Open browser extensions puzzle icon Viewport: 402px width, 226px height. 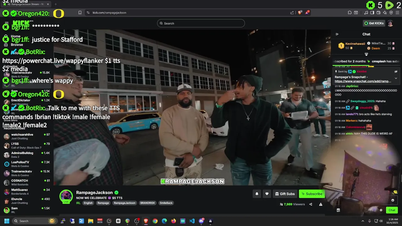pyautogui.click(x=350, y=13)
